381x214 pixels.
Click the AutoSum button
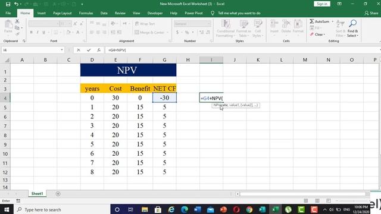tap(320, 21)
